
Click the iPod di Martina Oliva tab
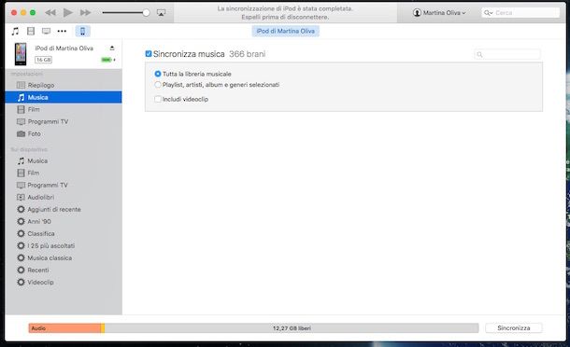285,31
